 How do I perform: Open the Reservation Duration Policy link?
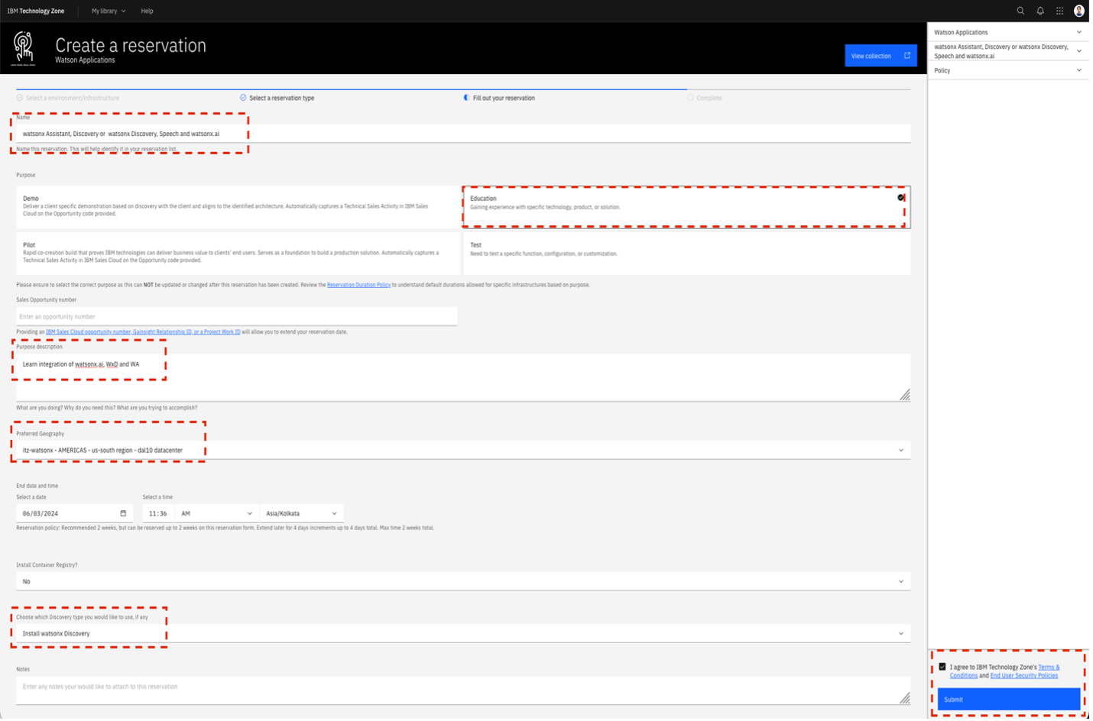(359, 284)
